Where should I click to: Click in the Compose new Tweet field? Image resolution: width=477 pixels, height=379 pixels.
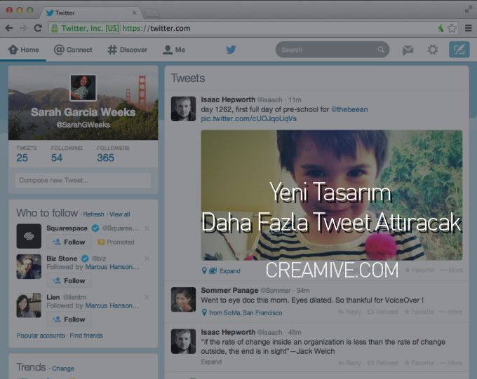(83, 180)
